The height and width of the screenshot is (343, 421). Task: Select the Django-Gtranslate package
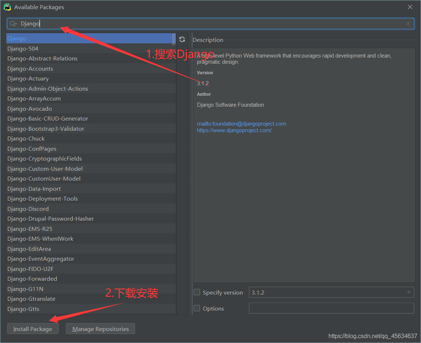point(91,299)
